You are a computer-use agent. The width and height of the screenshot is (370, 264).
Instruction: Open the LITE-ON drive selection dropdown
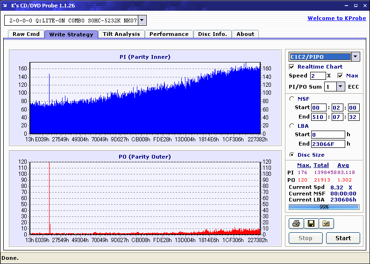[142, 21]
